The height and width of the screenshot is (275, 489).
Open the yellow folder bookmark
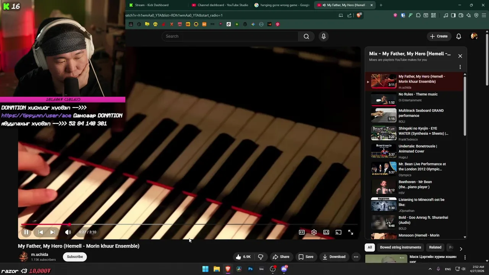pos(147,24)
